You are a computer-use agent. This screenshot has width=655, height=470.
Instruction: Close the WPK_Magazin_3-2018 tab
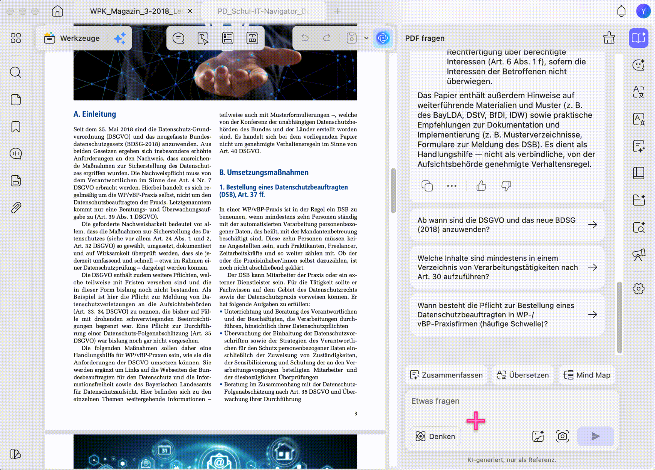(x=190, y=11)
